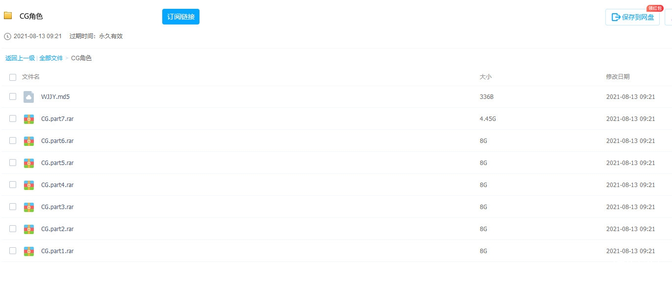
Task: Open the CG.part1.rar file name
Action: (x=57, y=251)
